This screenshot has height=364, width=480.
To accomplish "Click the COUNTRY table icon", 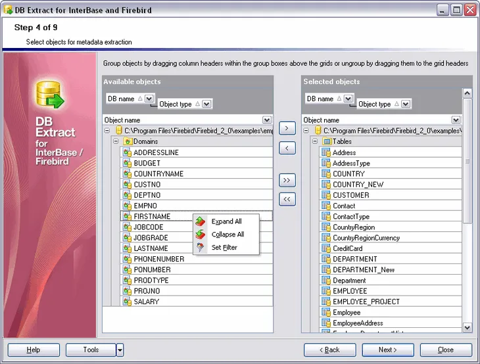I will (326, 173).
